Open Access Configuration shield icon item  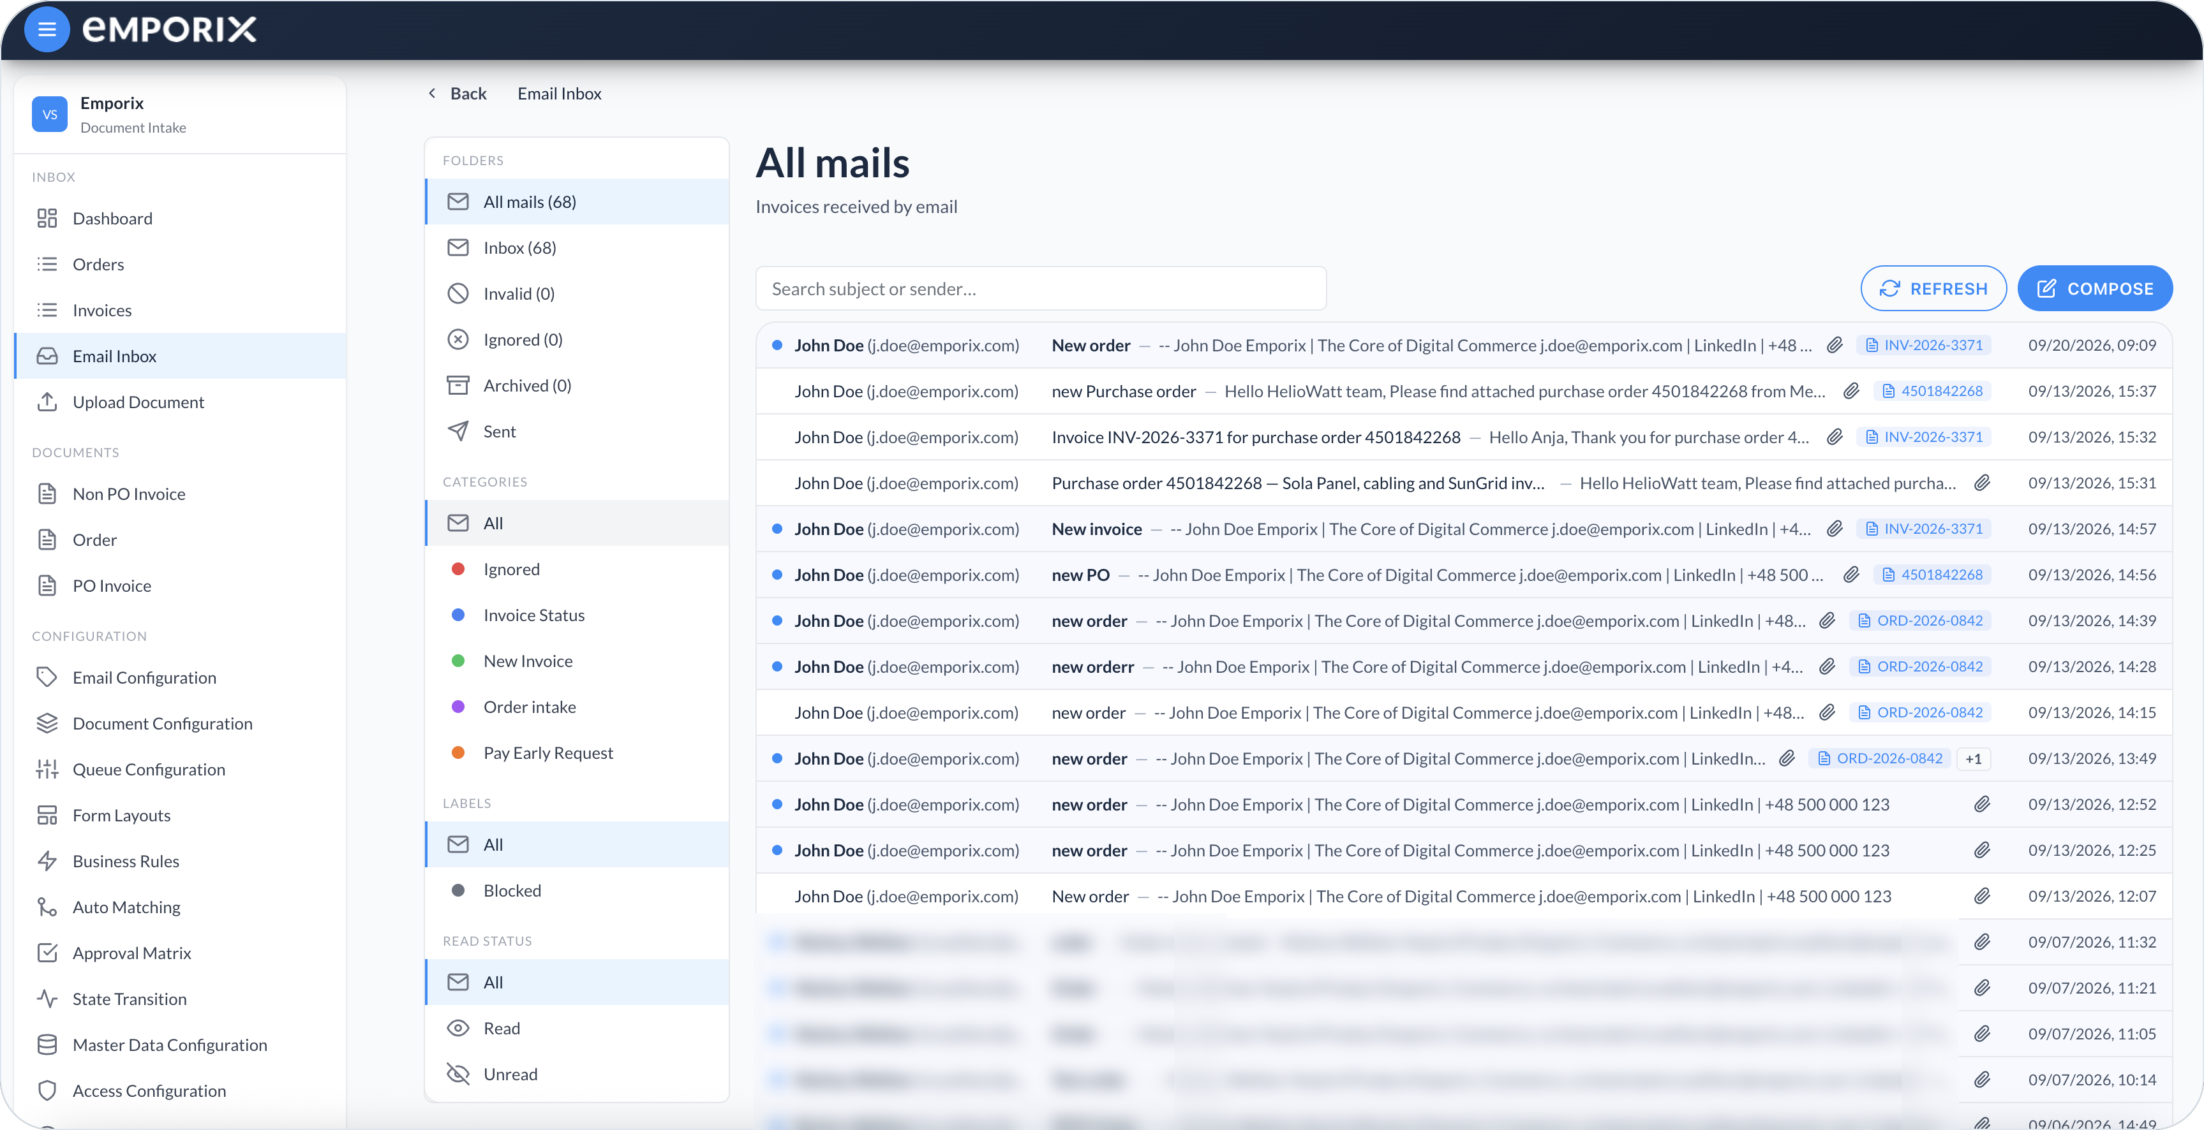tap(180, 1090)
